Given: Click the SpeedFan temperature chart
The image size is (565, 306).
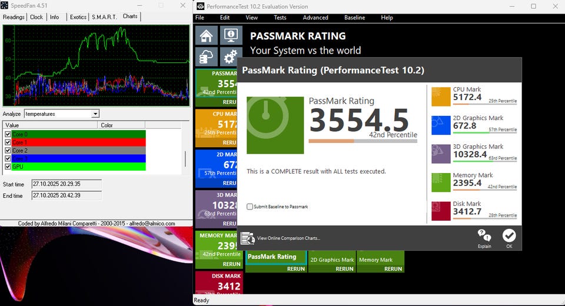Looking at the screenshot, I should pos(96,65).
